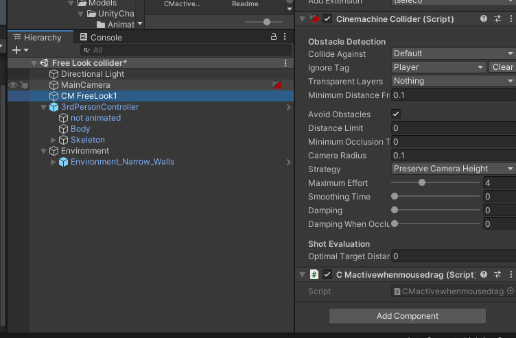Open help for C Mactivewhenmousedrag script
The width and height of the screenshot is (516, 338).
484,274
